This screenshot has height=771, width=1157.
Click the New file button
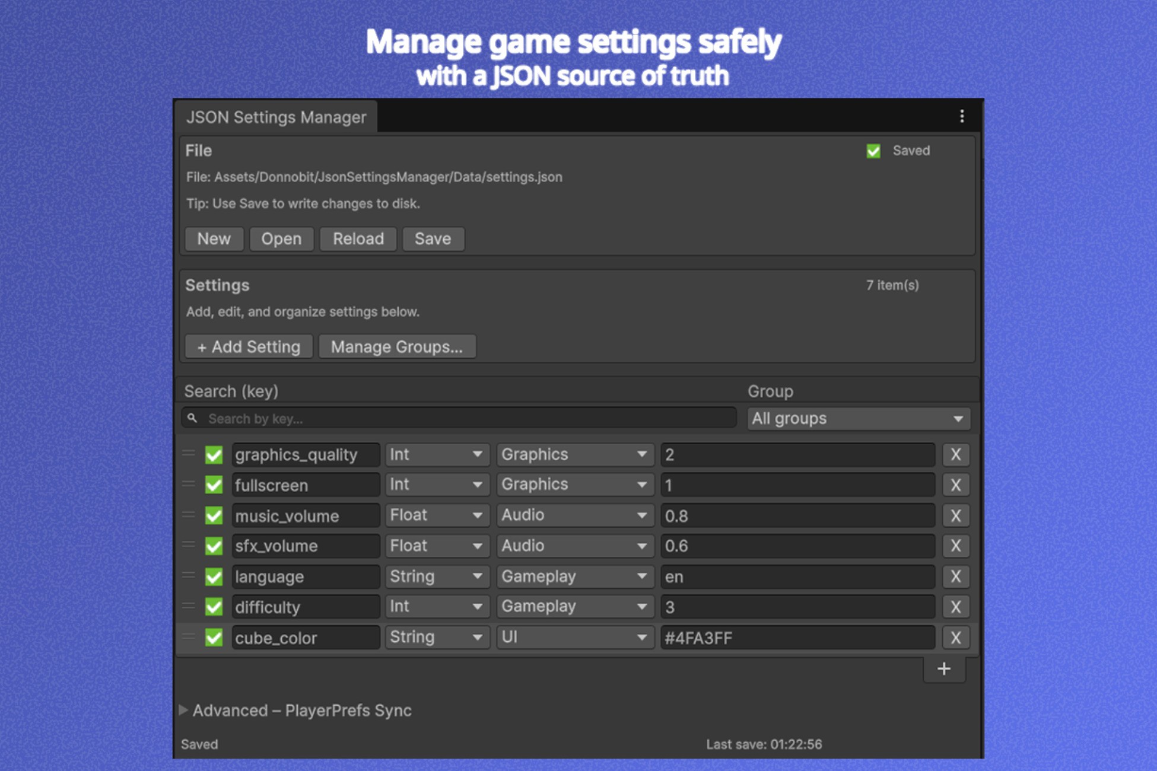(214, 238)
